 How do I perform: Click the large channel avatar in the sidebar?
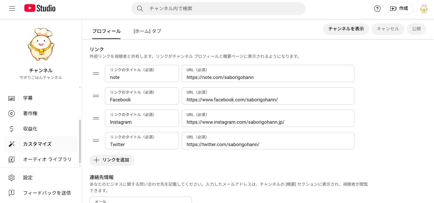click(41, 44)
